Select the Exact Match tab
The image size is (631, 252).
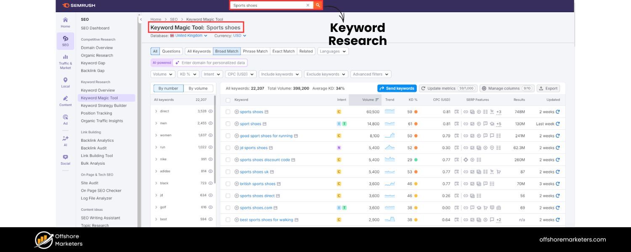coord(283,51)
